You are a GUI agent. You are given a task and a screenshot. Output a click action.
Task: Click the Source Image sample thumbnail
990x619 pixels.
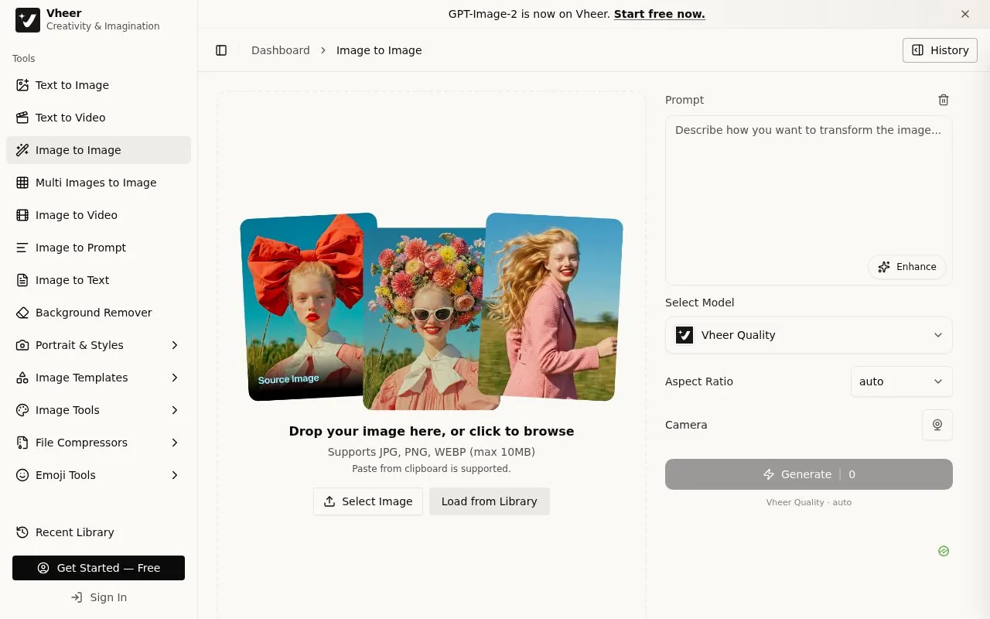point(304,307)
